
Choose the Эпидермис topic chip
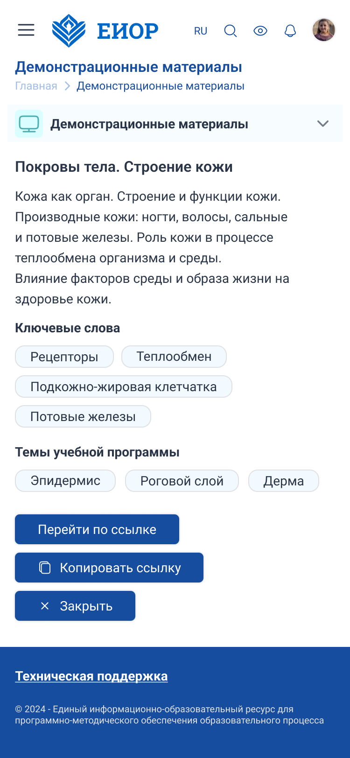[65, 481]
